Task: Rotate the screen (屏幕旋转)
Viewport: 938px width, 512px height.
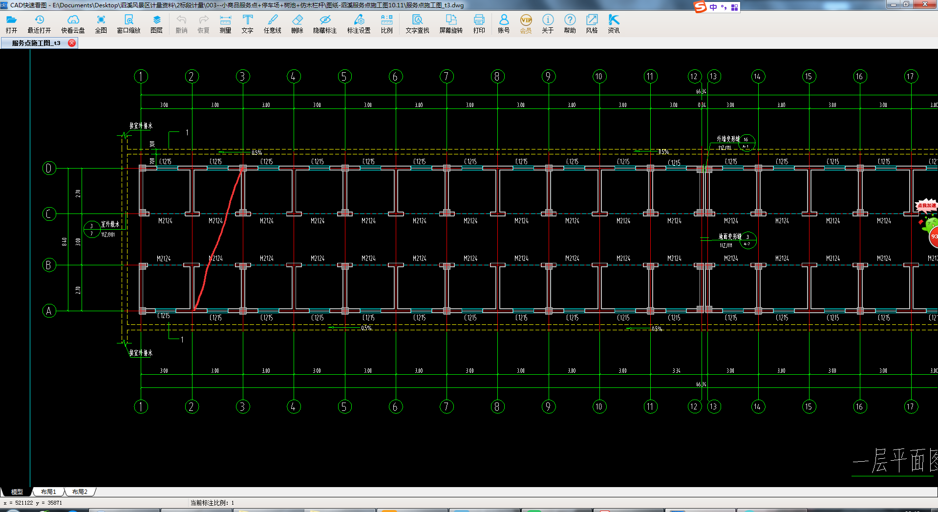Action: [450, 23]
